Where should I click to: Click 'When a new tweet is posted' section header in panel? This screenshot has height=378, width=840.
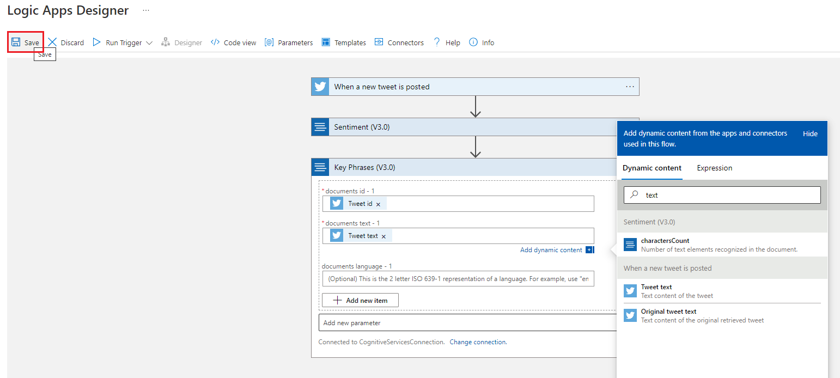coord(722,268)
